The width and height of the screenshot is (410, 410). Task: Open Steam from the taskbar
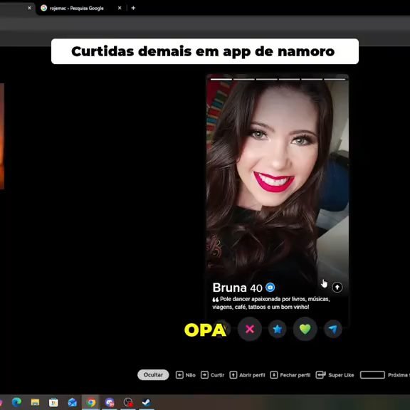(x=147, y=402)
